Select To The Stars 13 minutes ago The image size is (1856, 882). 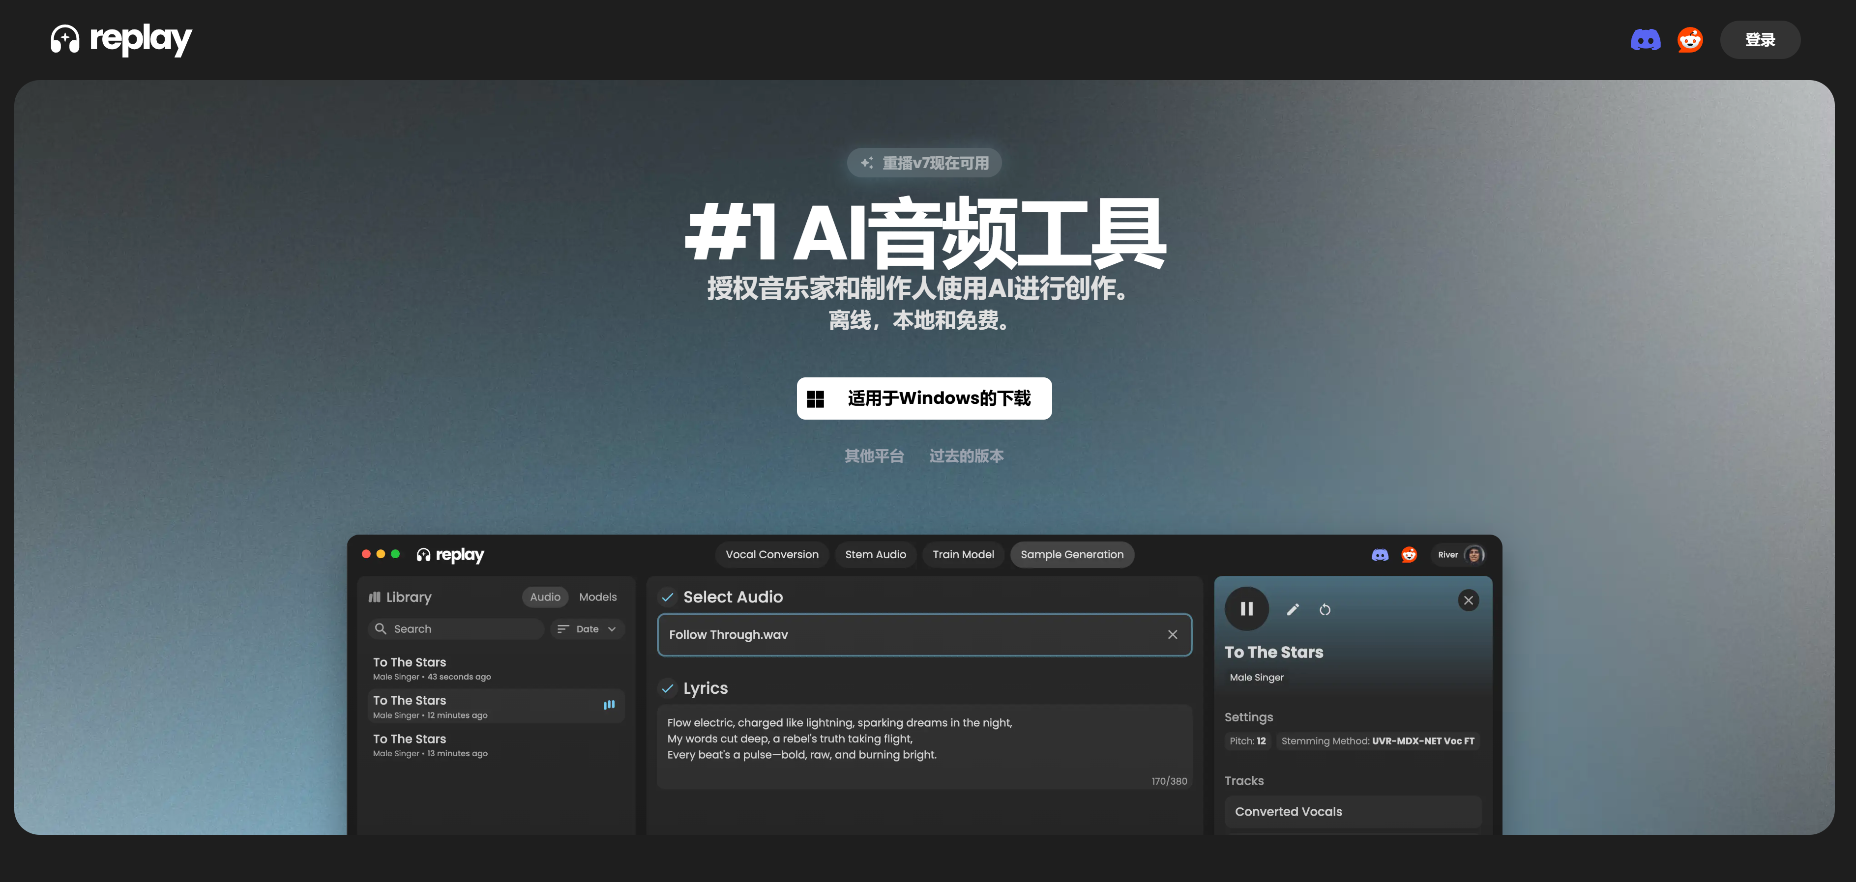(496, 744)
